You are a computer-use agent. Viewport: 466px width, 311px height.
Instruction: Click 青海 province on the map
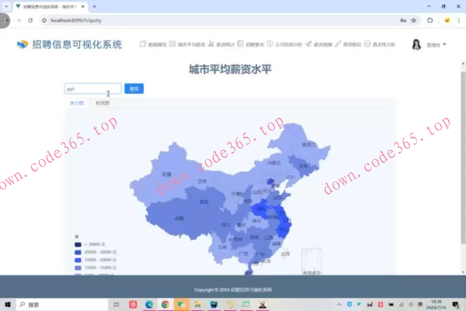tap(204, 202)
